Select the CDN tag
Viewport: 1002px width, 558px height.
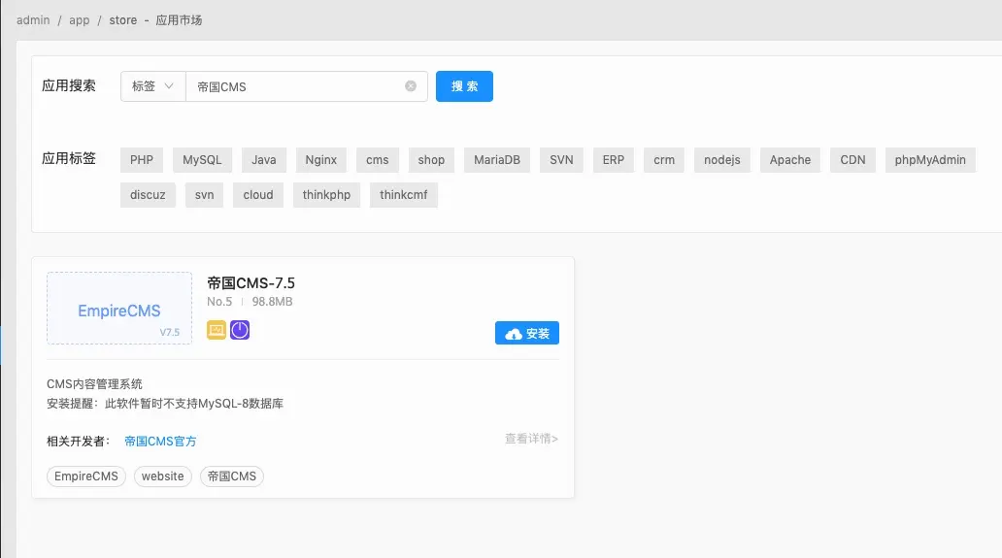click(x=852, y=159)
